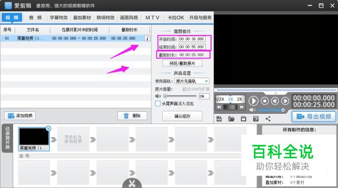The image size is (338, 188).
Task: Select the 黑幕视频 clip thumbnail
Action: tap(34, 139)
